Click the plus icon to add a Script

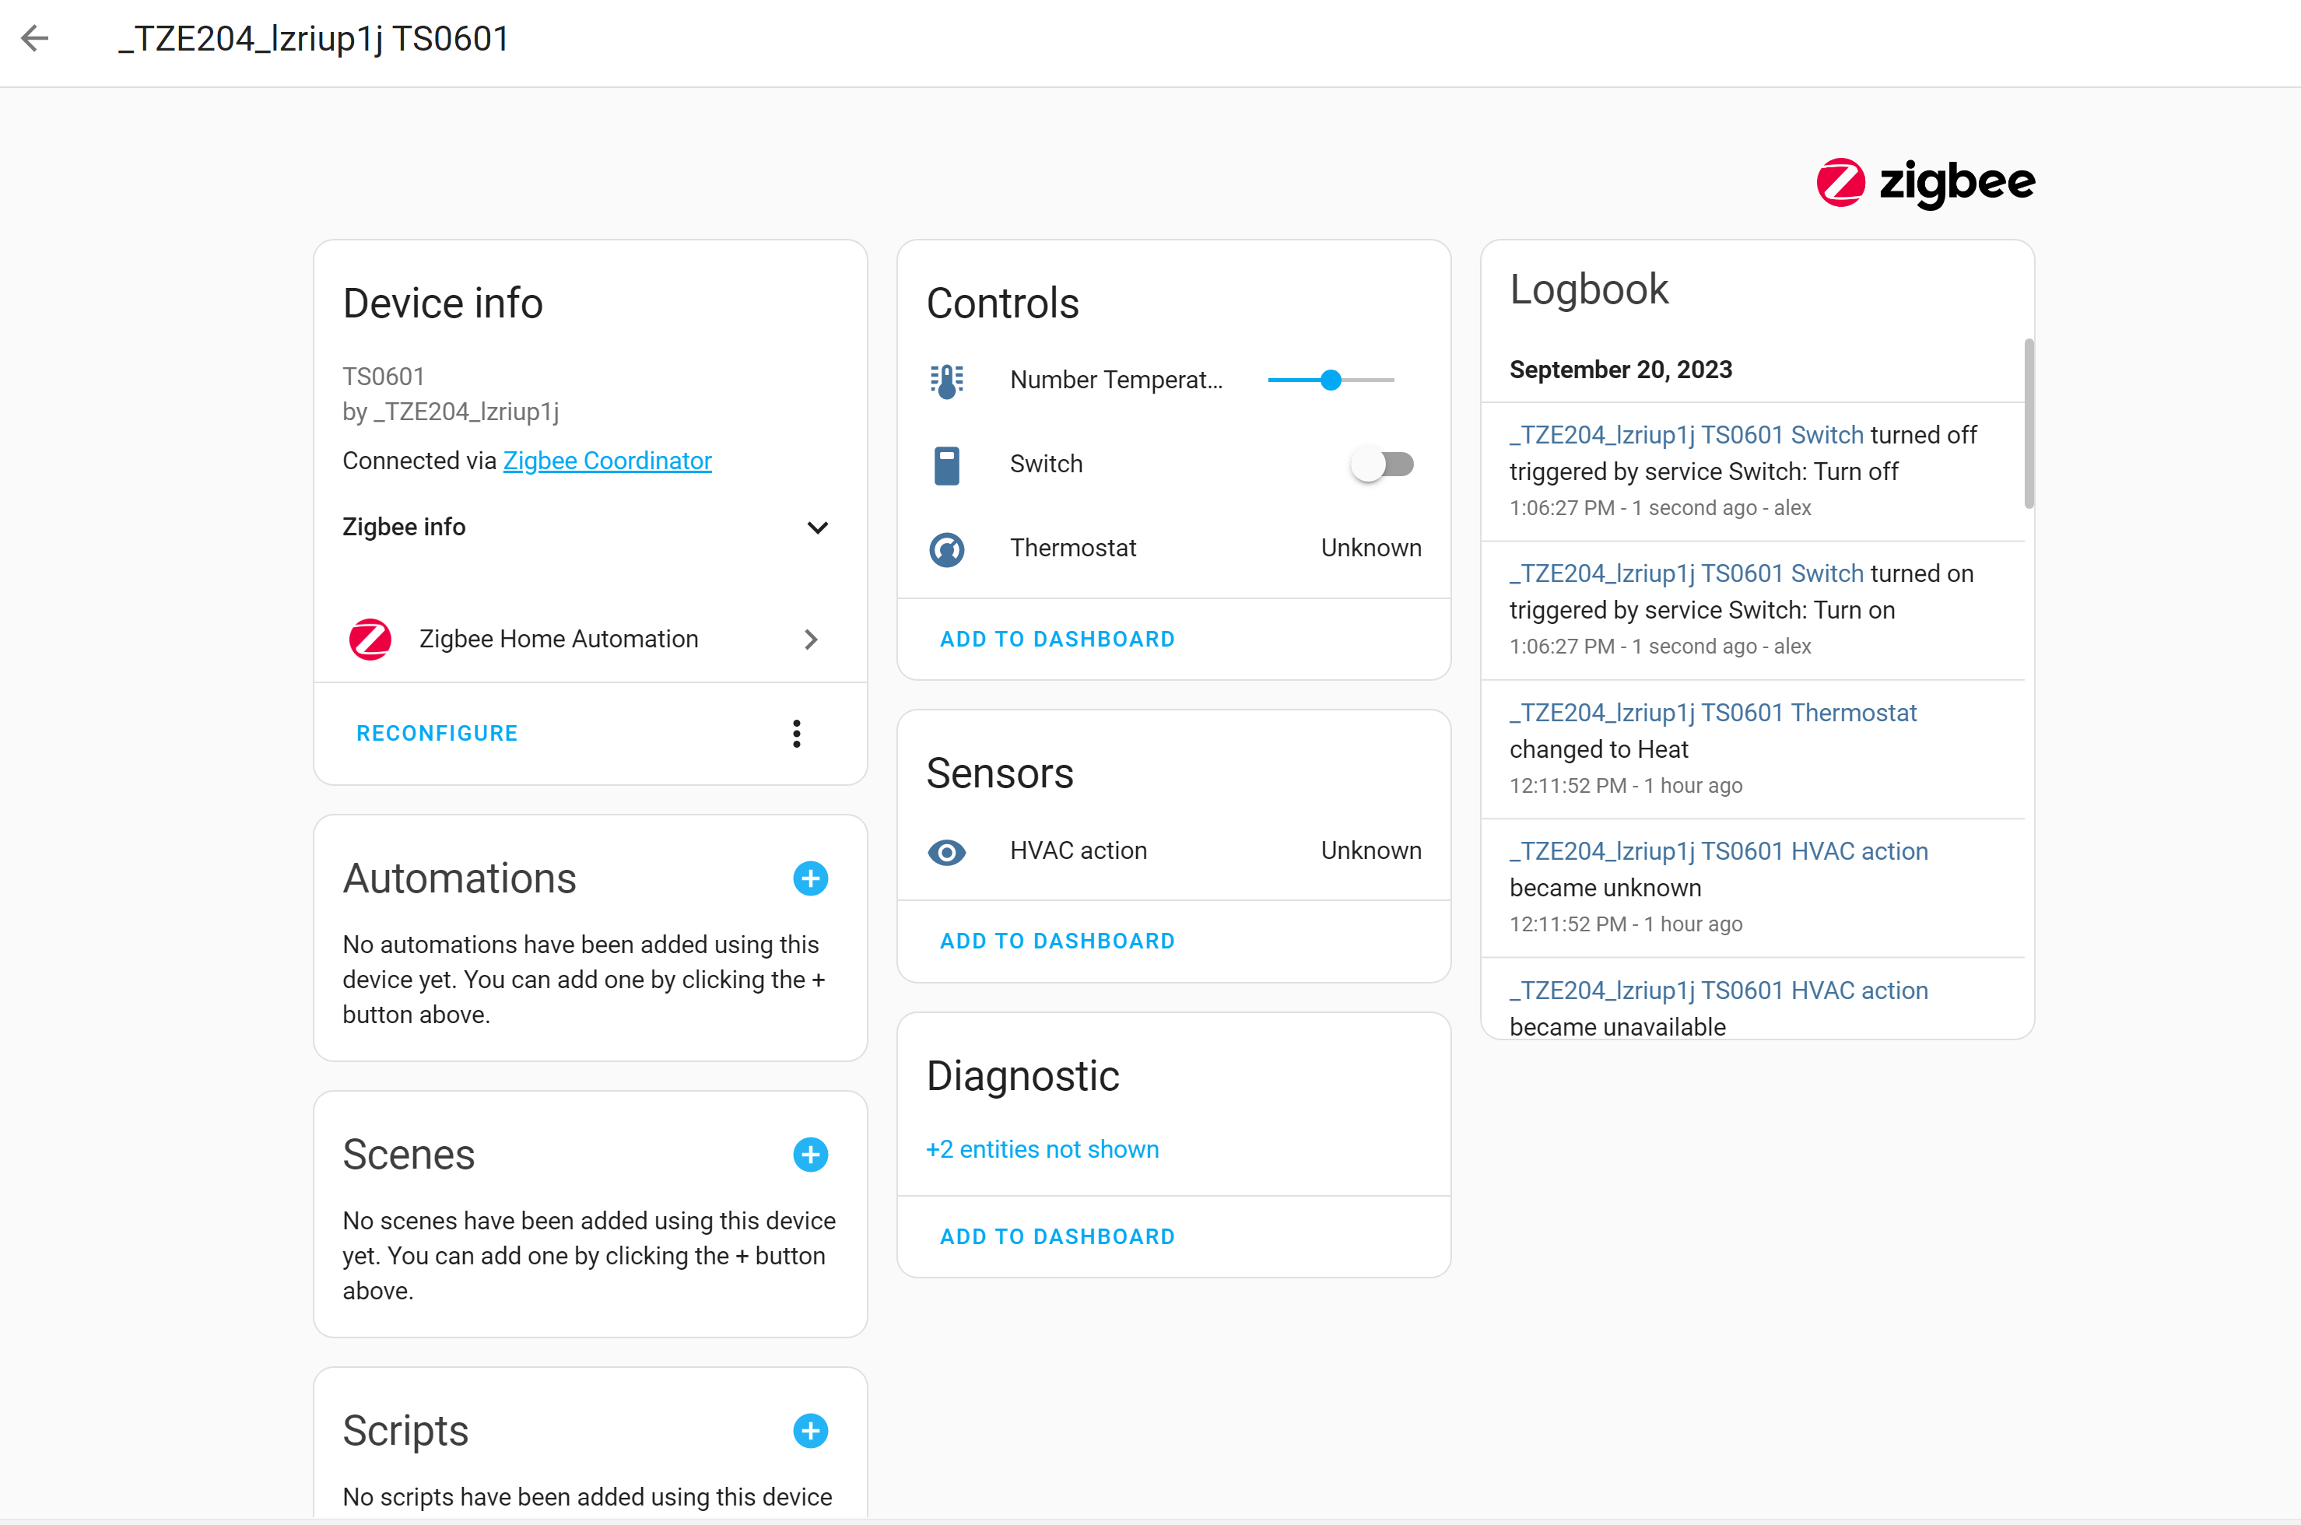[810, 1431]
